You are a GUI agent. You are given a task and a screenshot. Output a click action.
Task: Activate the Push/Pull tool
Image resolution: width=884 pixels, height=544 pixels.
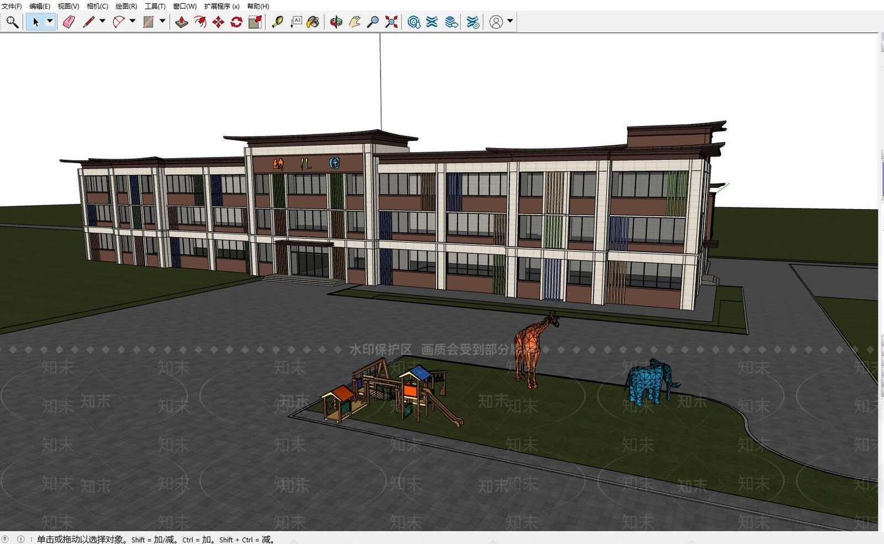tap(182, 22)
